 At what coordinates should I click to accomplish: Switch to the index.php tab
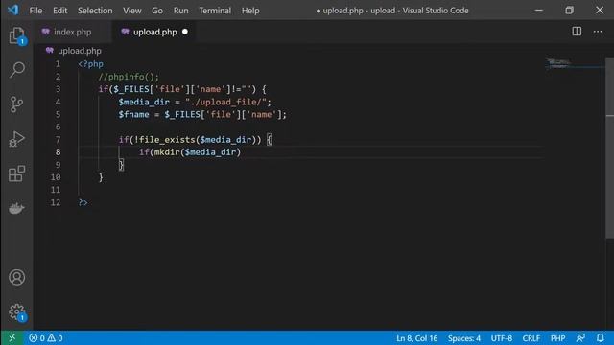(x=73, y=32)
